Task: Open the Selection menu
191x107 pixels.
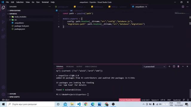Action: point(20,2)
